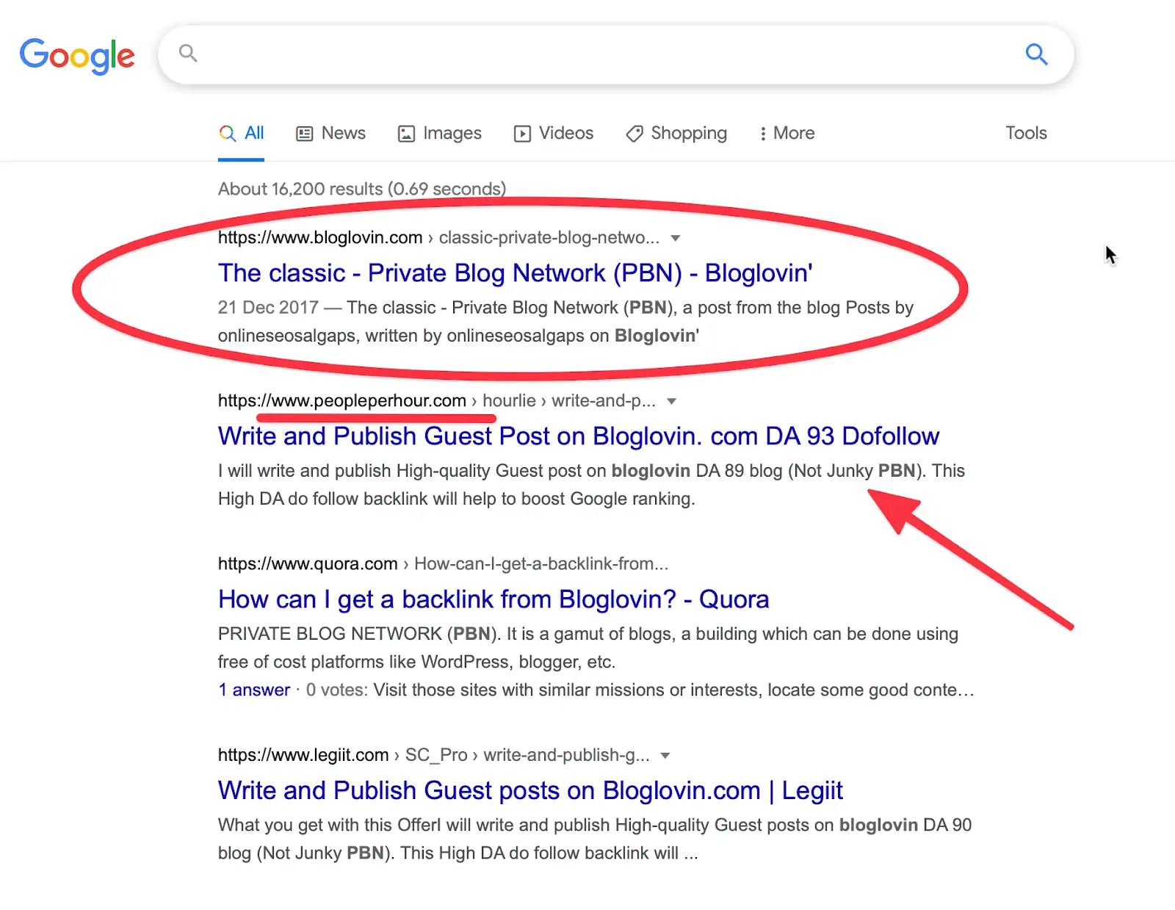Click the https://www.quora.com URL breadcrumb

308,564
